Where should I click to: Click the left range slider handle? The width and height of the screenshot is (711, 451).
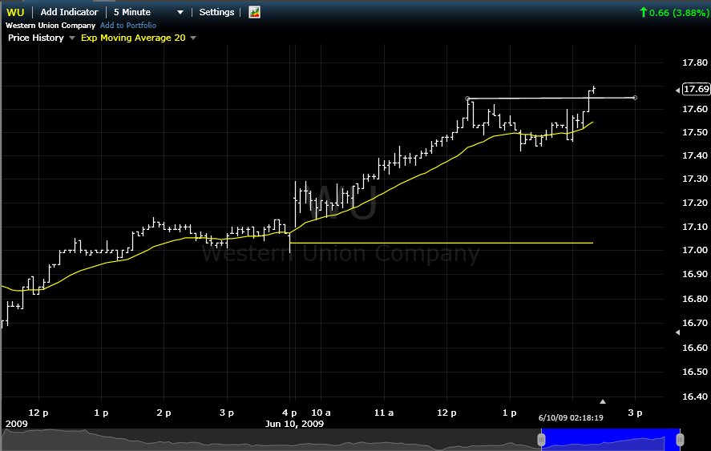point(541,439)
